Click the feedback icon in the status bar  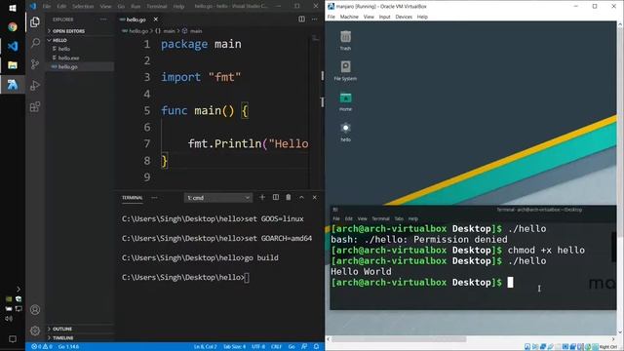coord(304,347)
